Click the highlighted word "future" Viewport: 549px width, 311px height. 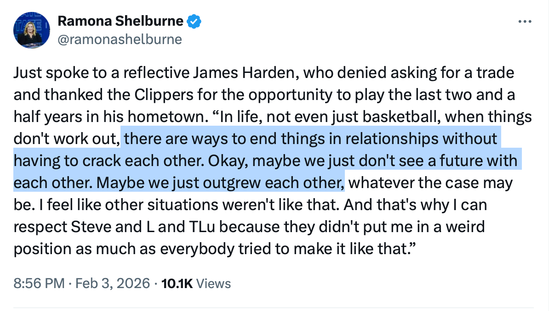(461, 161)
